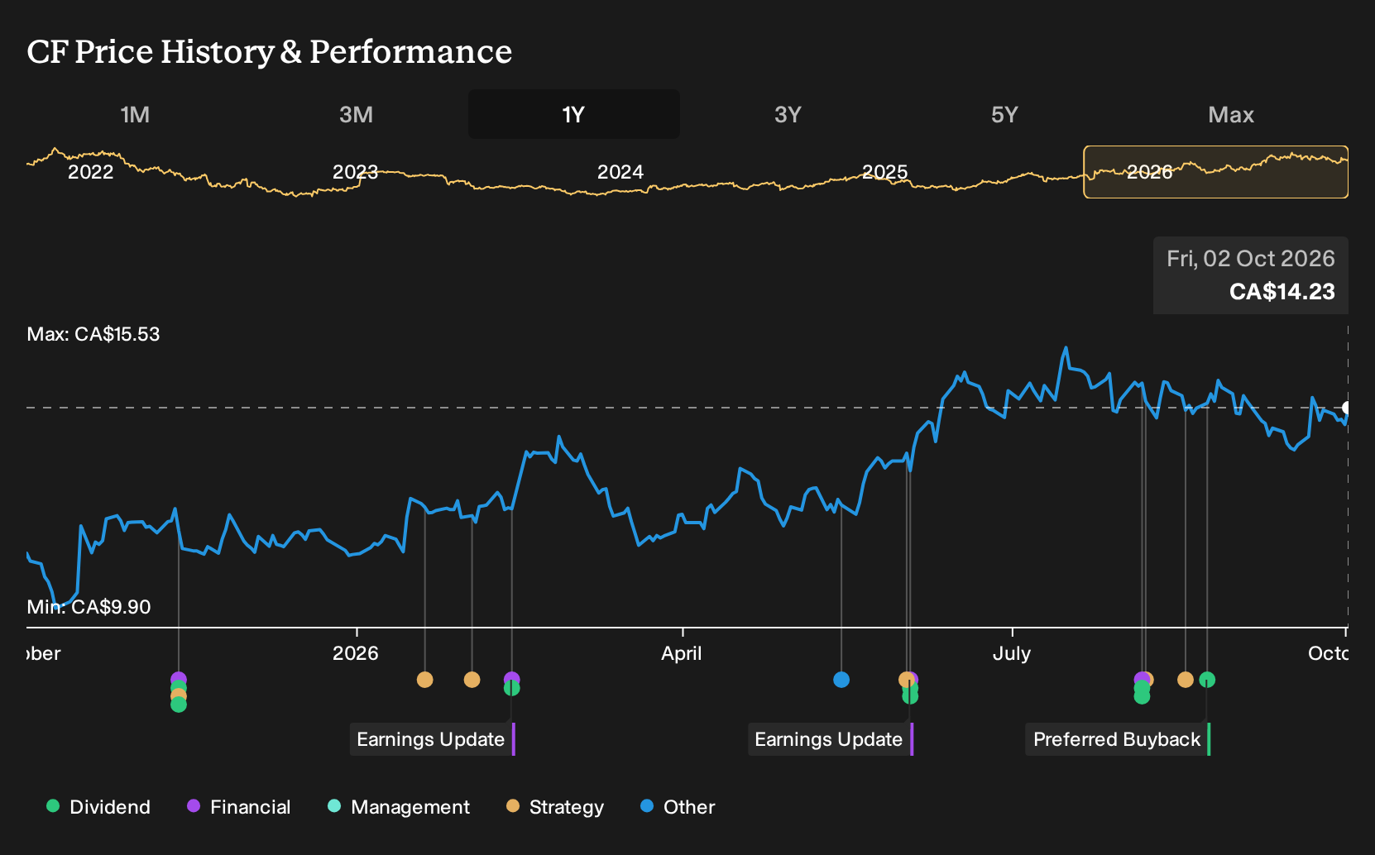Screen dimensions: 1375x855
Task: Click the July axis label
Action: point(1012,653)
